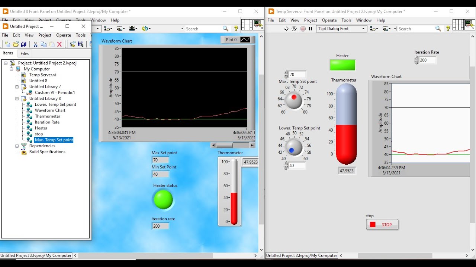Click Plot 0 legend line sample icon
This screenshot has width=476, height=267.
[x=245, y=40]
